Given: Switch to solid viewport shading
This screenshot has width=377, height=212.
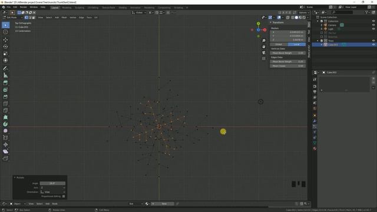Looking at the screenshot, I should pyautogui.click(x=296, y=18).
